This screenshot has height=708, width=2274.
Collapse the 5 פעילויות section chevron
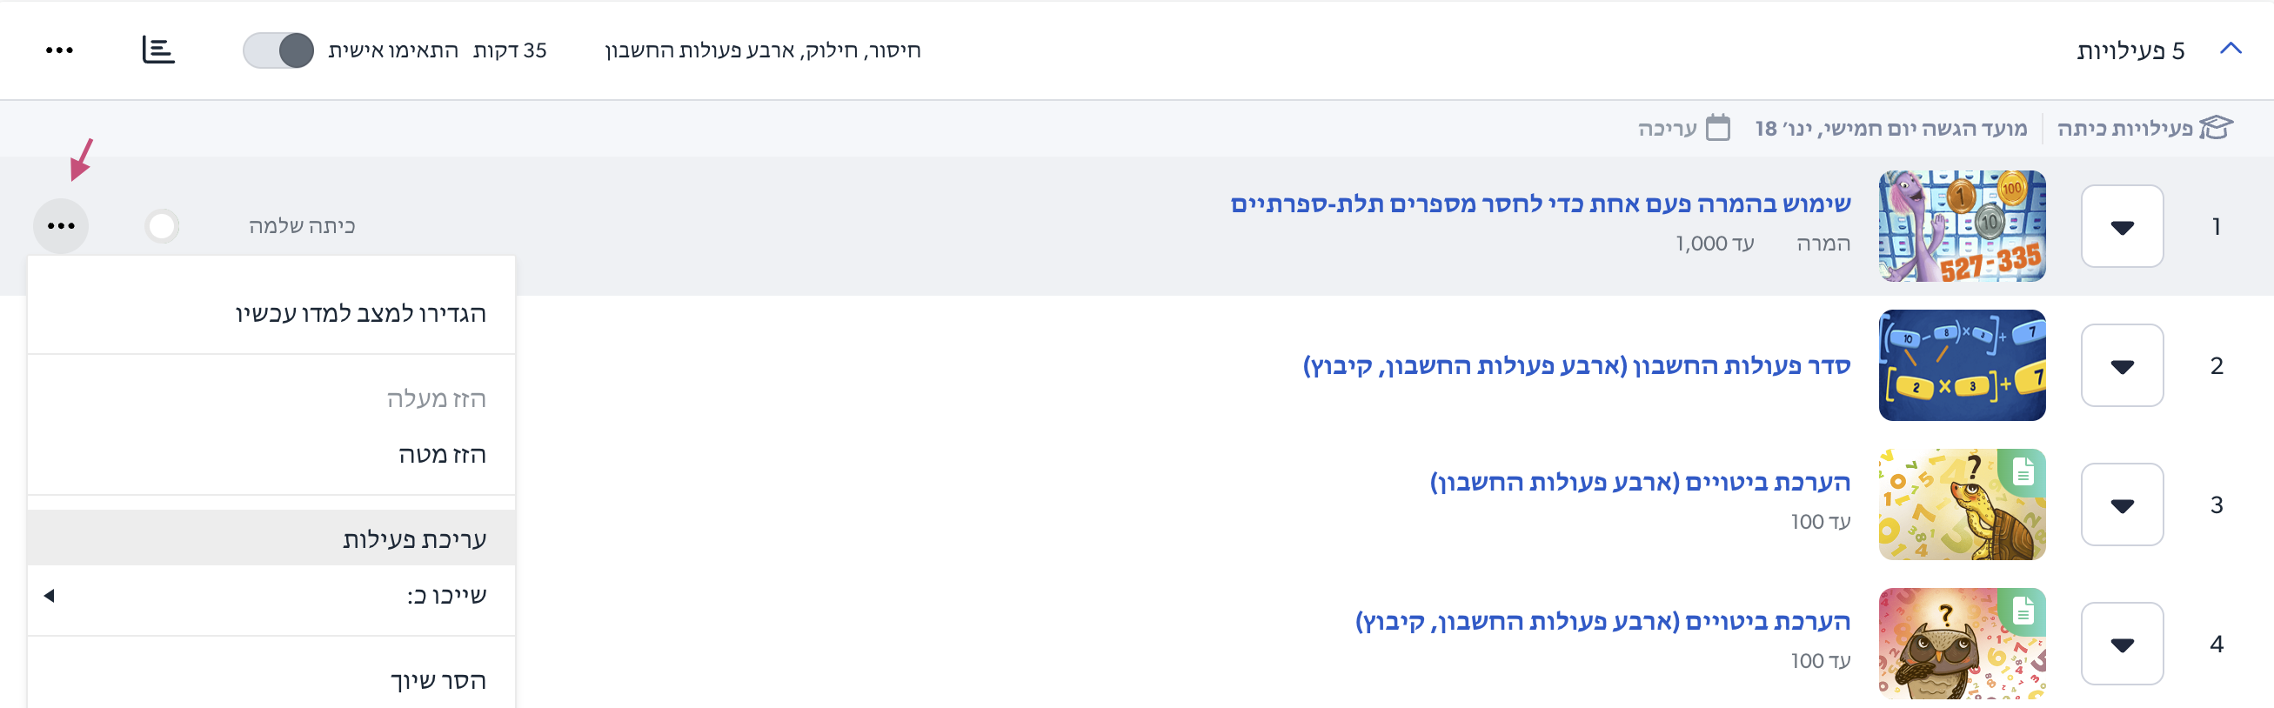[x=2230, y=49]
